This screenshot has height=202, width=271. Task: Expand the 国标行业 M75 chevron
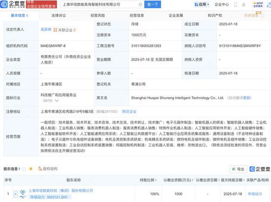click(57, 100)
